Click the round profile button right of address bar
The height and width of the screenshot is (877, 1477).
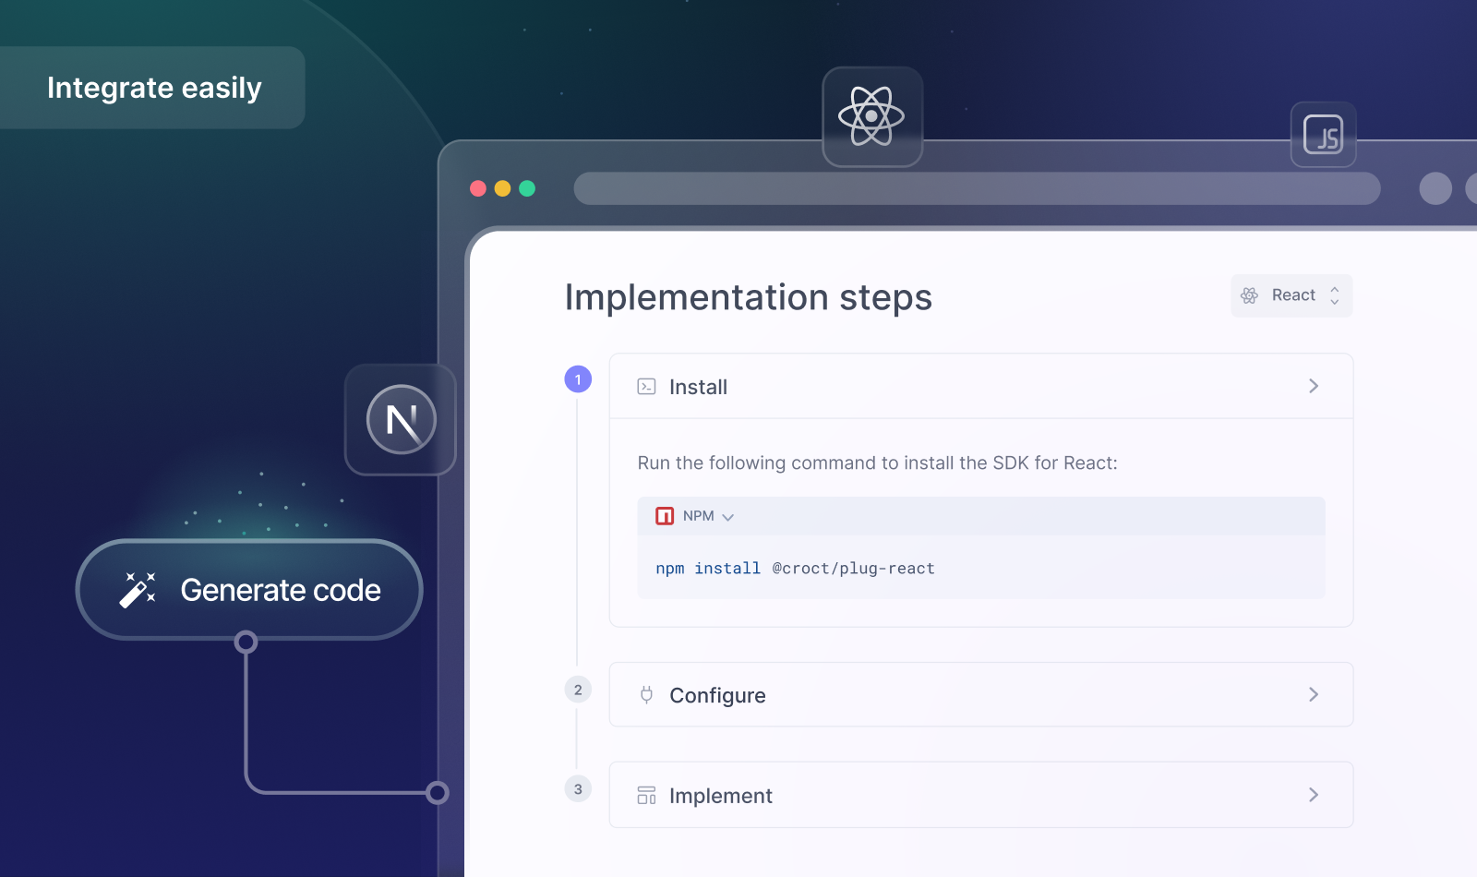click(1435, 188)
